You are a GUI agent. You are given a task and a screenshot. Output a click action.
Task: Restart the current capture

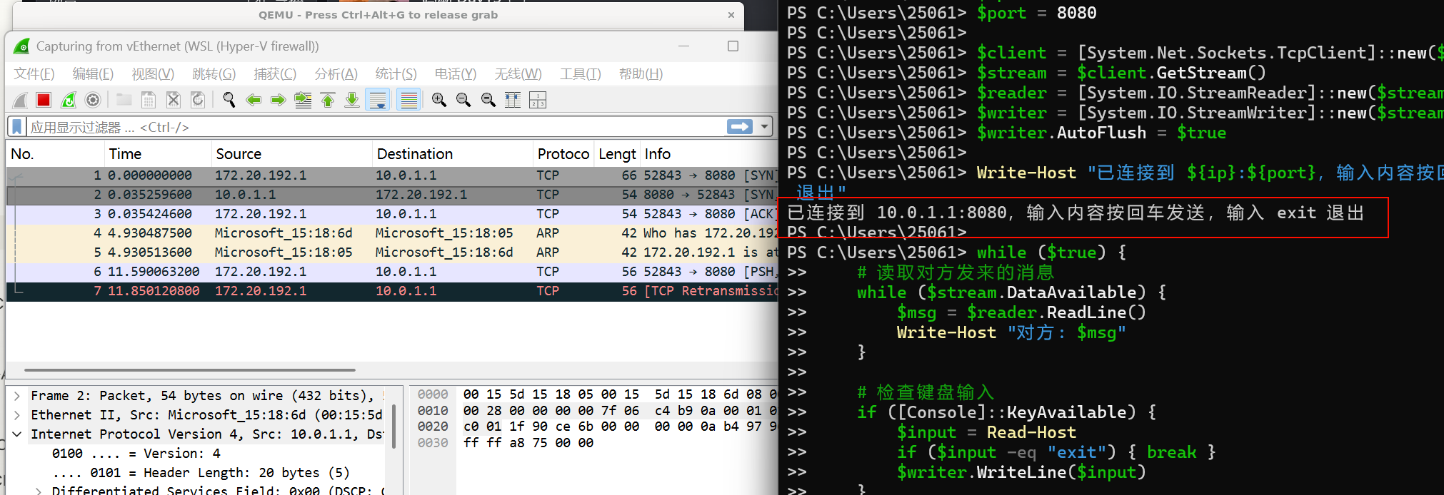tap(69, 100)
